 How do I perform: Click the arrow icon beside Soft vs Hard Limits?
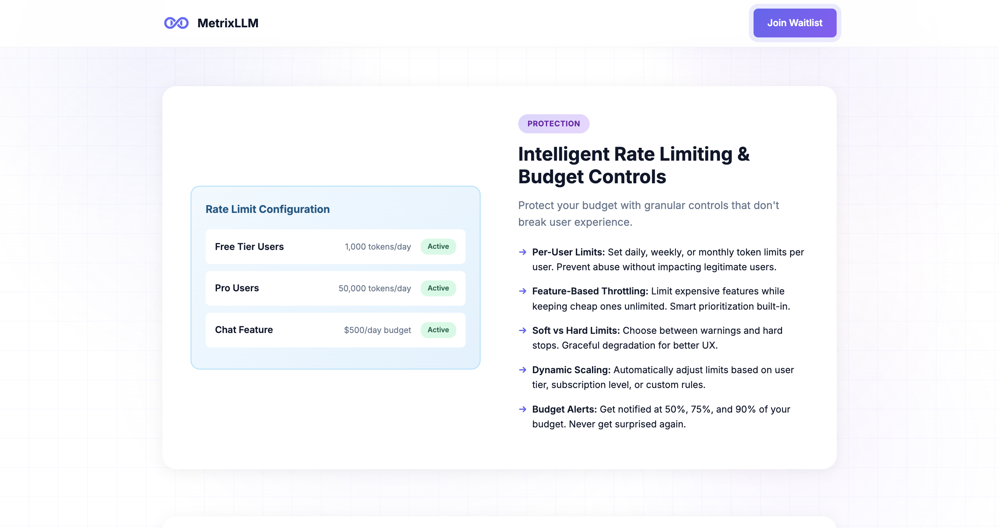coord(523,331)
